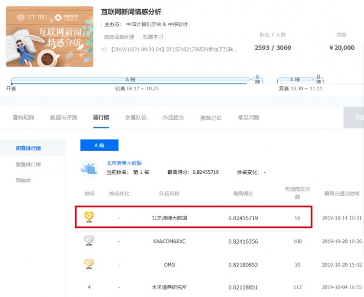This screenshot has width=364, height=297.
Task: Click the 初赛 A榜 timeline segment
Action: 130,79
